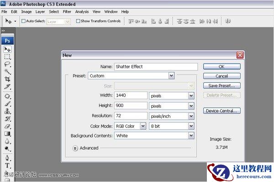Screen dimensions: 274x182
Task: Click Align Left Edges icon
Action: point(153,21)
